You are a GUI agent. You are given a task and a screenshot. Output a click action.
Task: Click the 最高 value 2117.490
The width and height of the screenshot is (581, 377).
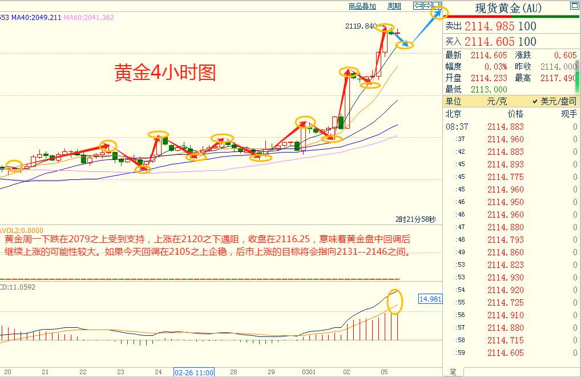558,78
